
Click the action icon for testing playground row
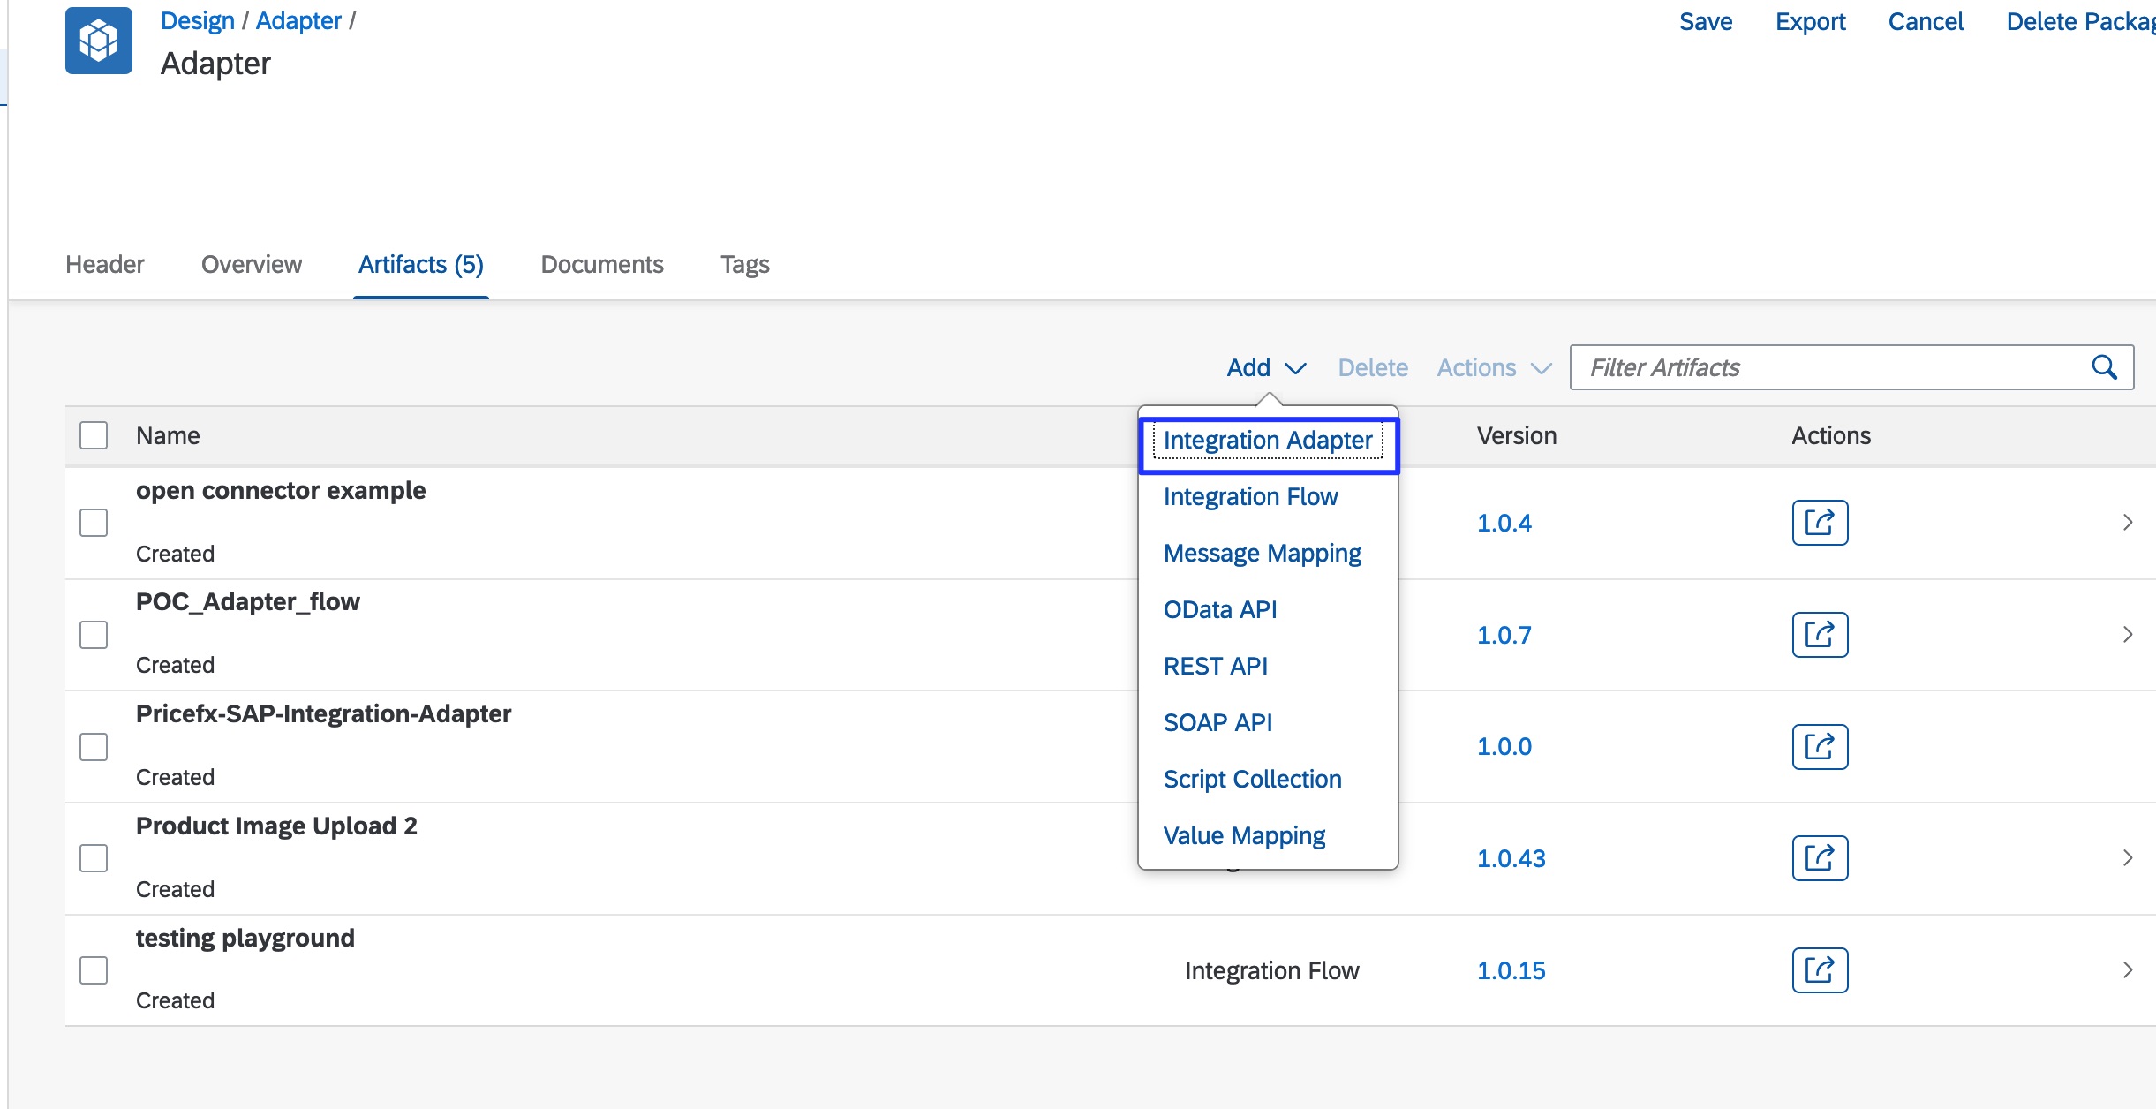pyautogui.click(x=1819, y=970)
